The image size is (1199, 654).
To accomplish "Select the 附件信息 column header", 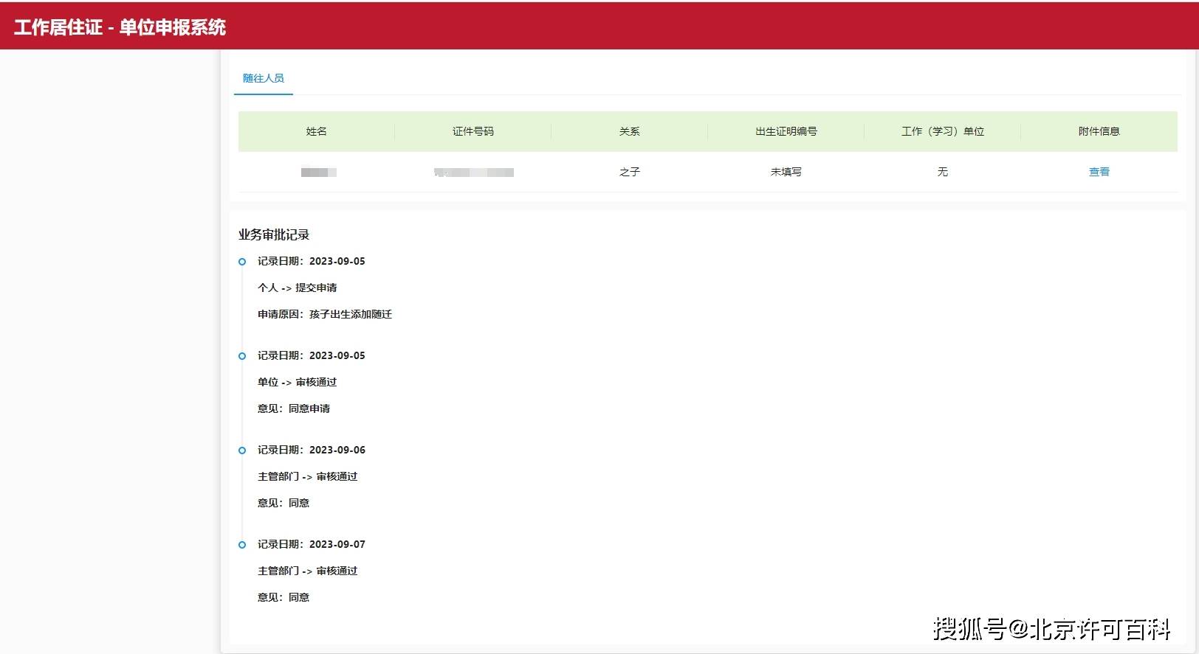I will point(1099,131).
